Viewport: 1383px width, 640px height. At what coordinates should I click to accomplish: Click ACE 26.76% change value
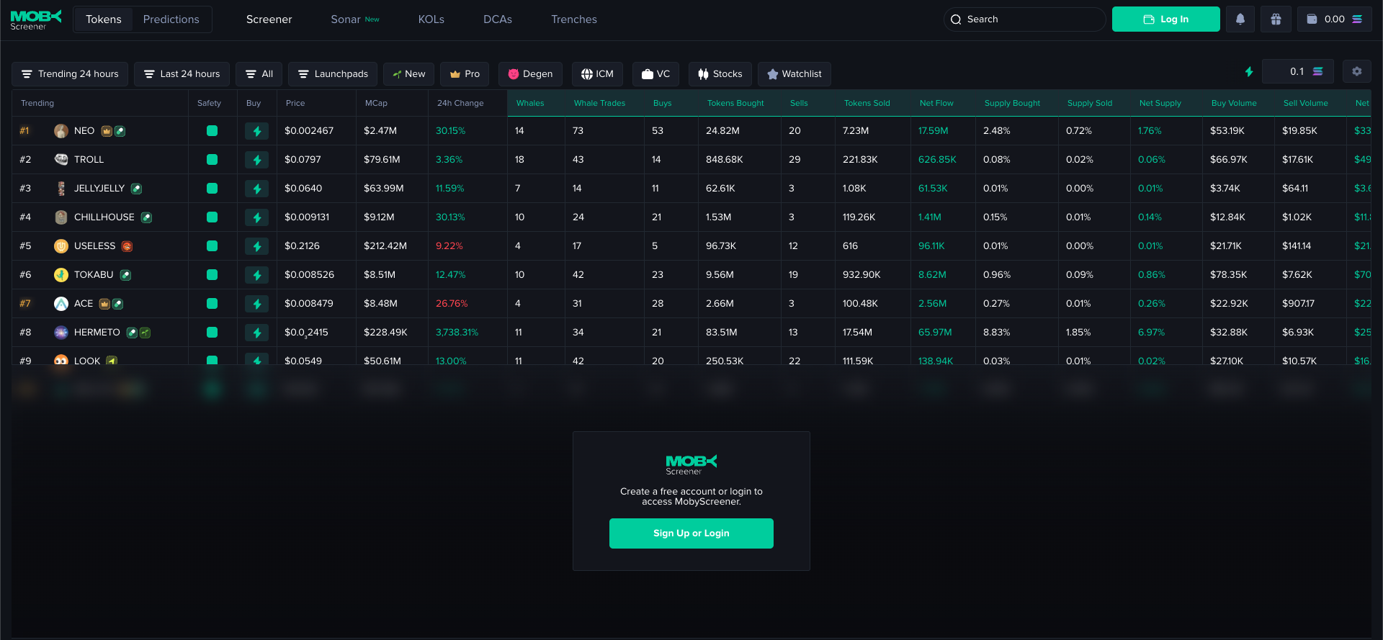click(452, 304)
